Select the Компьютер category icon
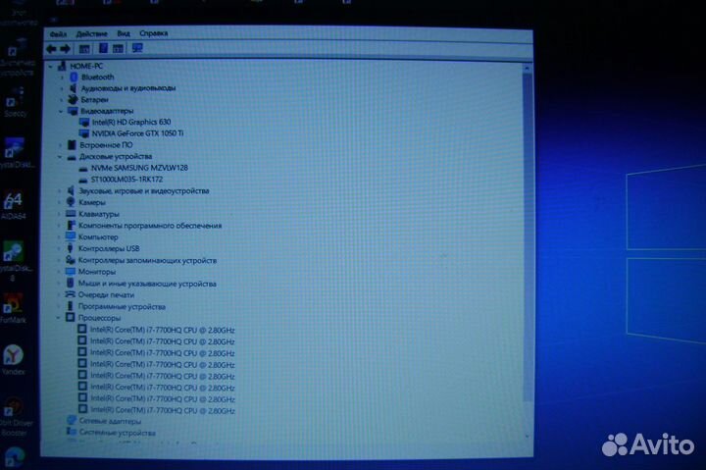The image size is (706, 470). click(x=71, y=236)
